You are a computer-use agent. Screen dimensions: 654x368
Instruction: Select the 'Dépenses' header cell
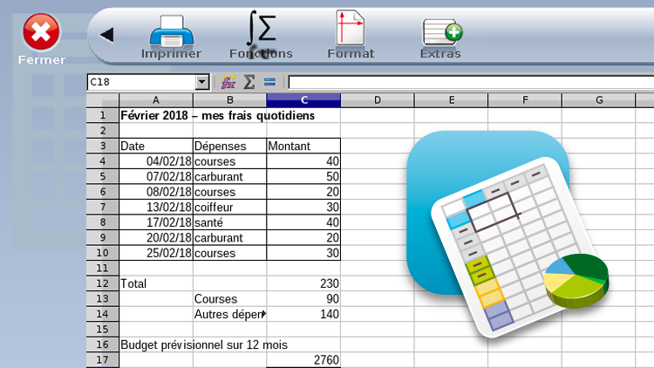coord(230,146)
